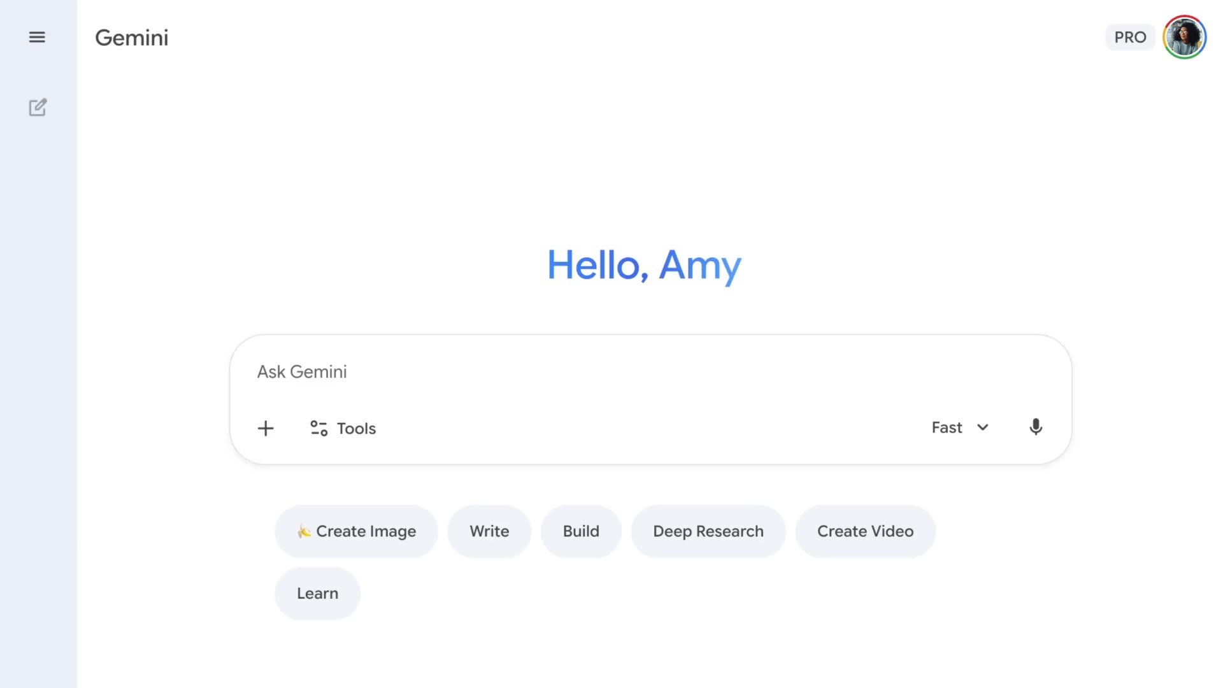1223x688 pixels.
Task: Open the account profile avatar
Action: point(1184,37)
